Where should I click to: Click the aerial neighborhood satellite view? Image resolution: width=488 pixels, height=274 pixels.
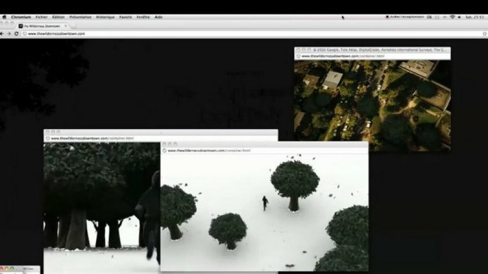pos(372,106)
